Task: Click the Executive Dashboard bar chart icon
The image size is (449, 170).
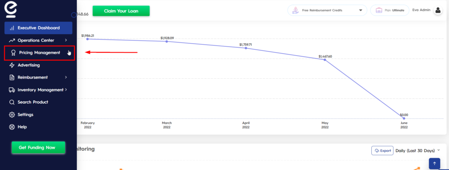Action: (12, 28)
